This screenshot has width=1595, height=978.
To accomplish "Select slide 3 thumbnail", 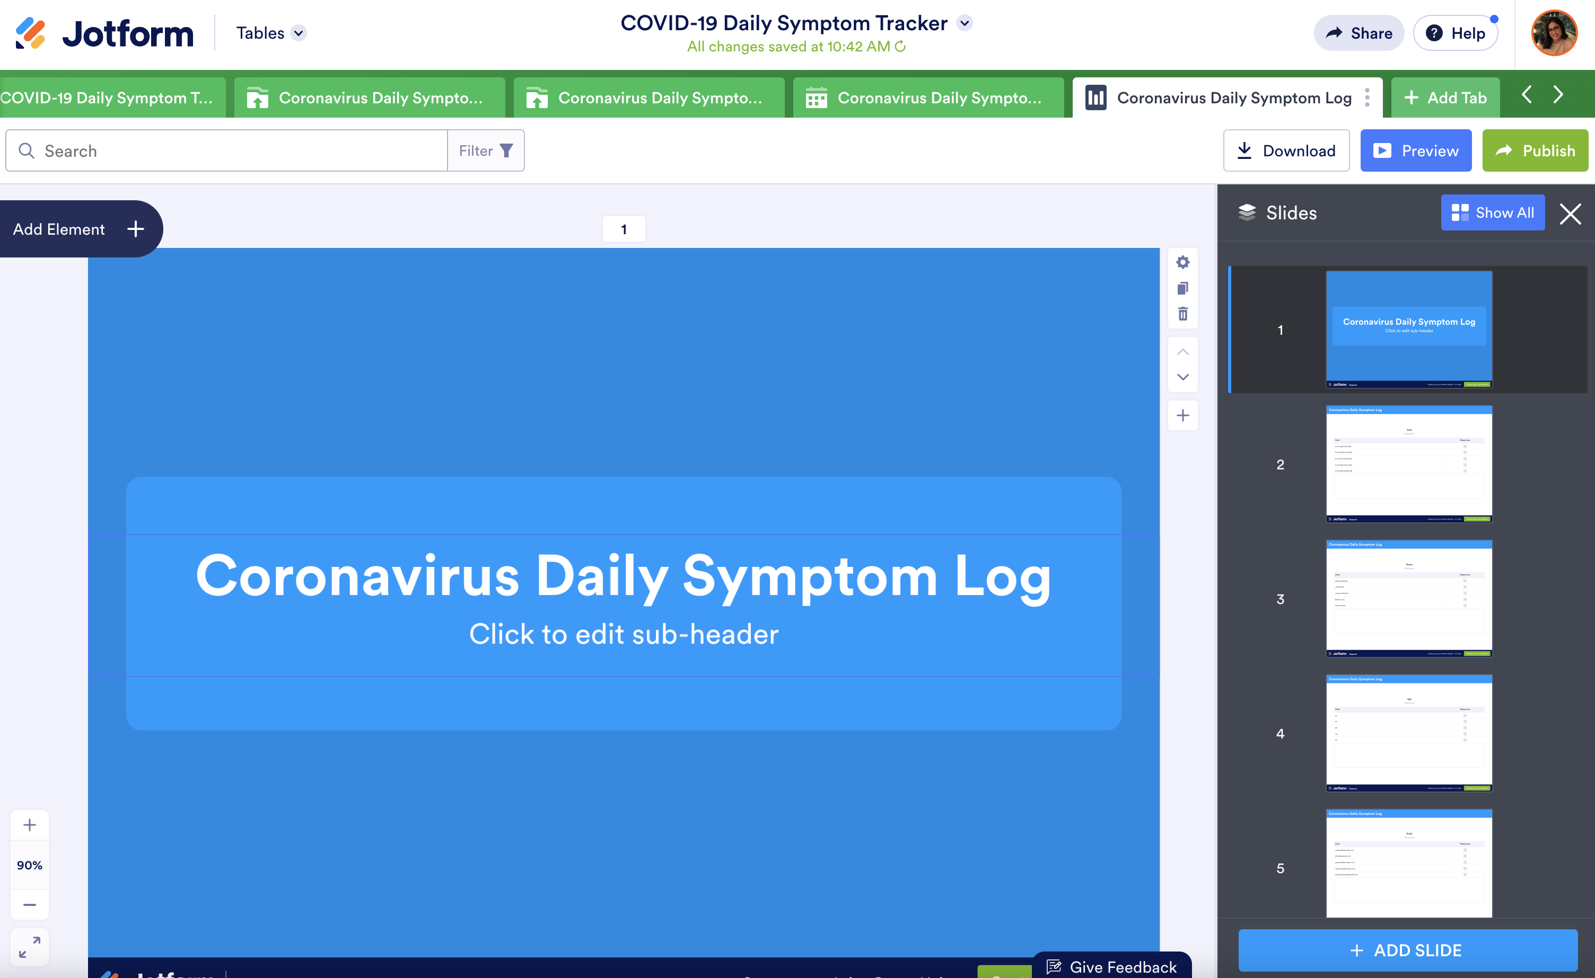I will [1408, 598].
